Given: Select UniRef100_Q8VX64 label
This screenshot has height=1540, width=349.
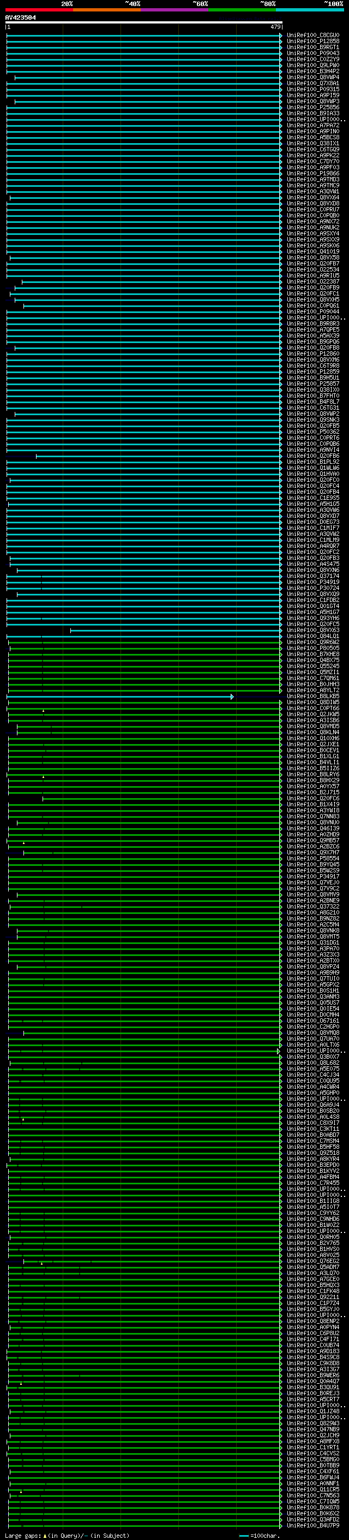Looking at the screenshot, I should pos(312,197).
